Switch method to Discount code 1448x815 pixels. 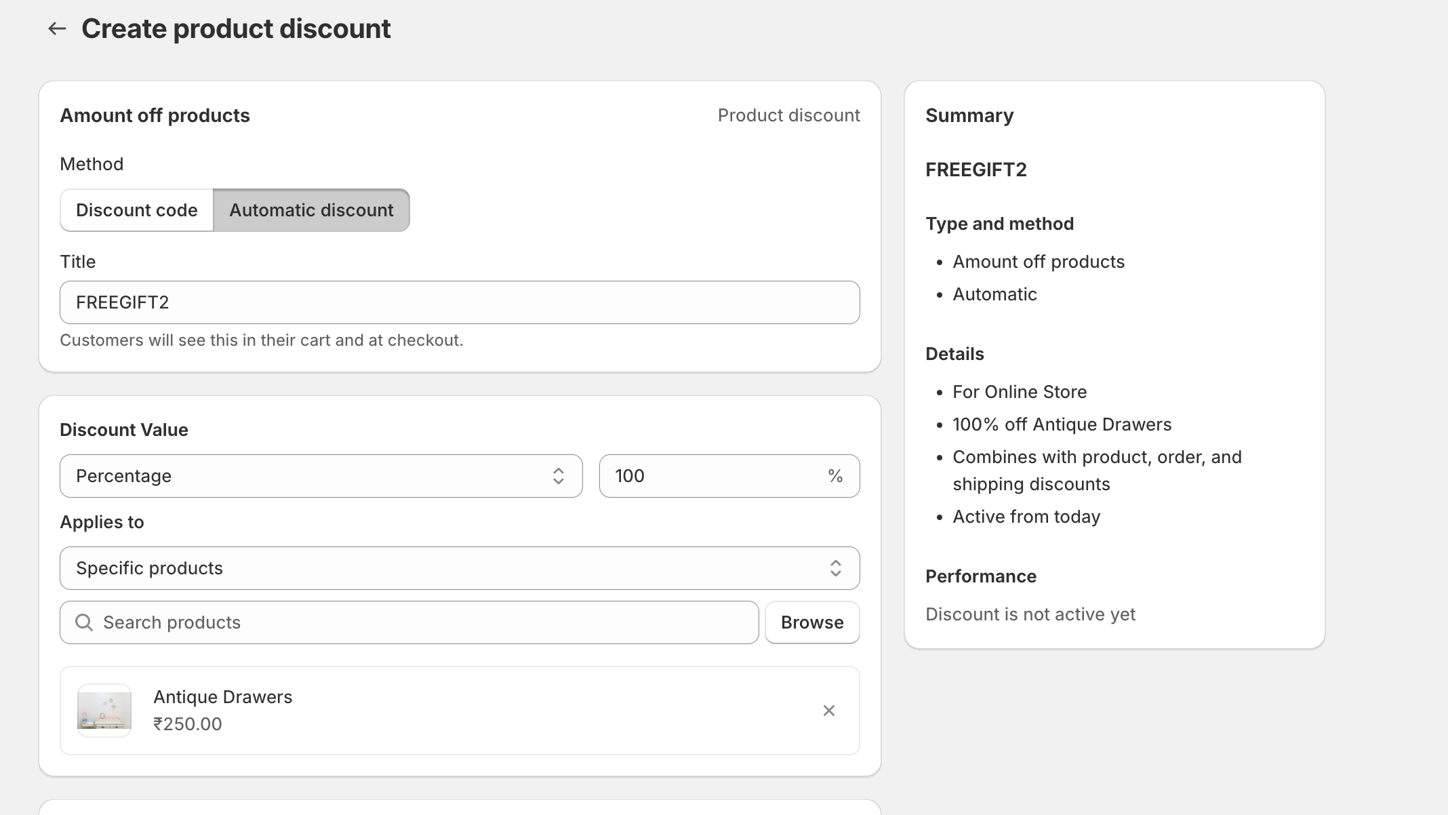click(x=137, y=210)
